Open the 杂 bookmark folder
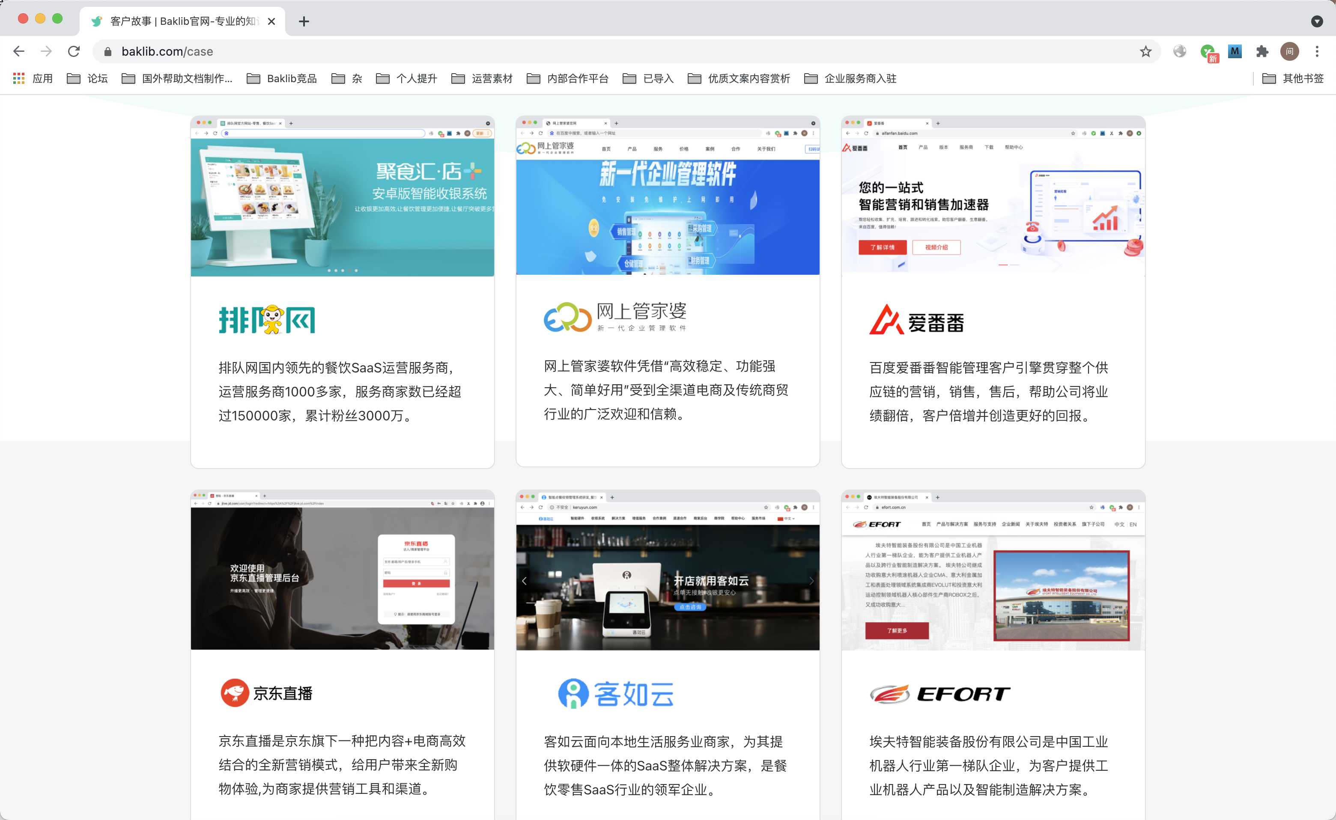This screenshot has height=820, width=1336. point(347,79)
